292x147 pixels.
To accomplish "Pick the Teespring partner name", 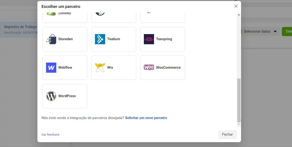I will coord(164,39).
